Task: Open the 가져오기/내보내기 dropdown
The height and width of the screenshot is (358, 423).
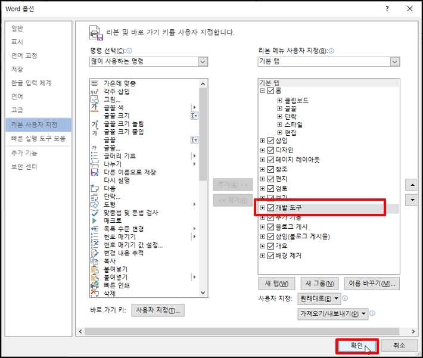Action: pyautogui.click(x=333, y=314)
